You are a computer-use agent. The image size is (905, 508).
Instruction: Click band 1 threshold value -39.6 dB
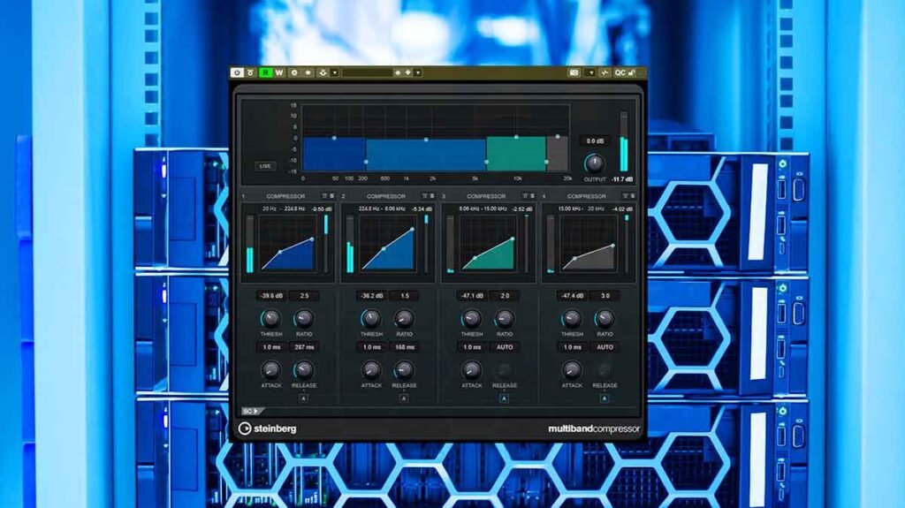[x=271, y=296]
